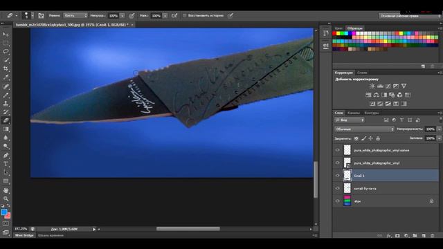Image resolution: width=443 pixels, height=249 pixels.
Task: Select the Horizontal Type tool
Action: click(x=6, y=164)
